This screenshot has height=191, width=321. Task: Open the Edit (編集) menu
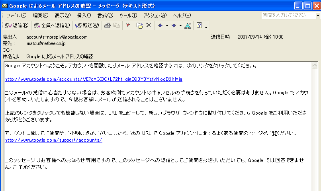tap(40, 16)
